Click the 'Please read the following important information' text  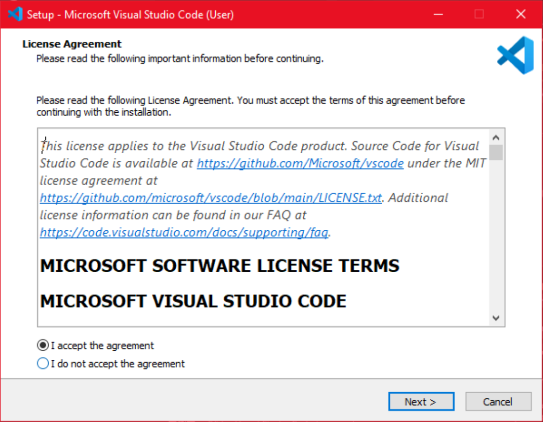[180, 59]
